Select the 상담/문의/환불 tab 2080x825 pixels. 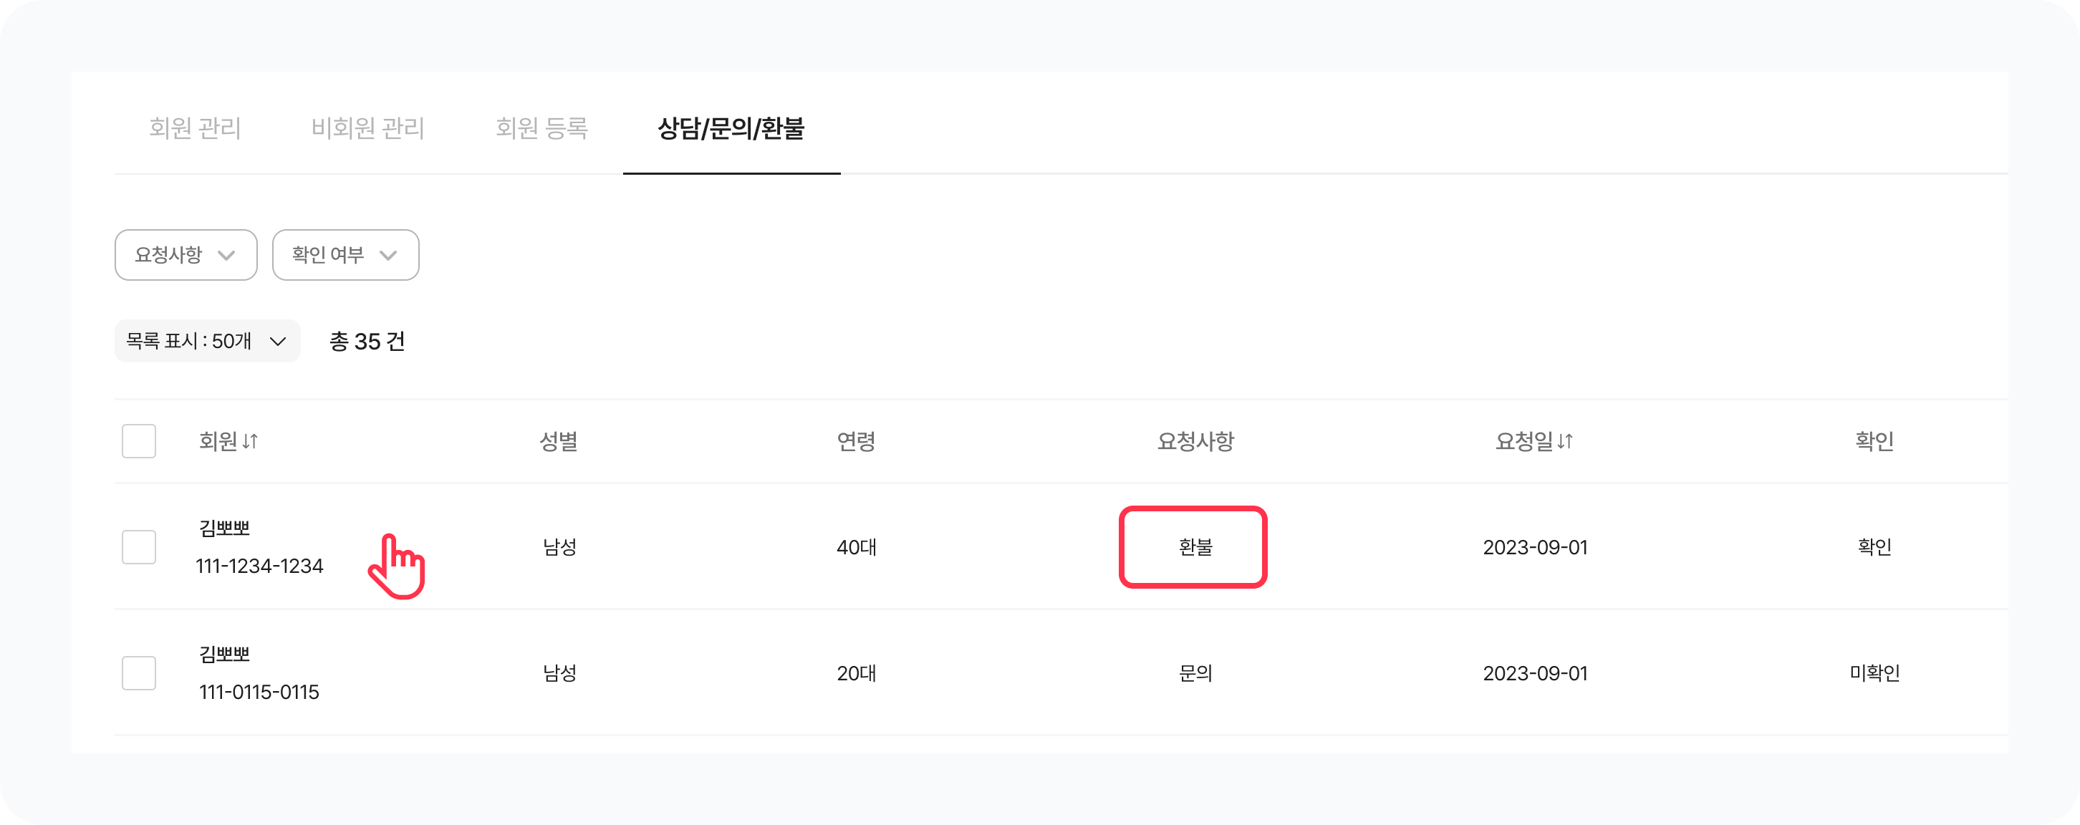tap(731, 128)
